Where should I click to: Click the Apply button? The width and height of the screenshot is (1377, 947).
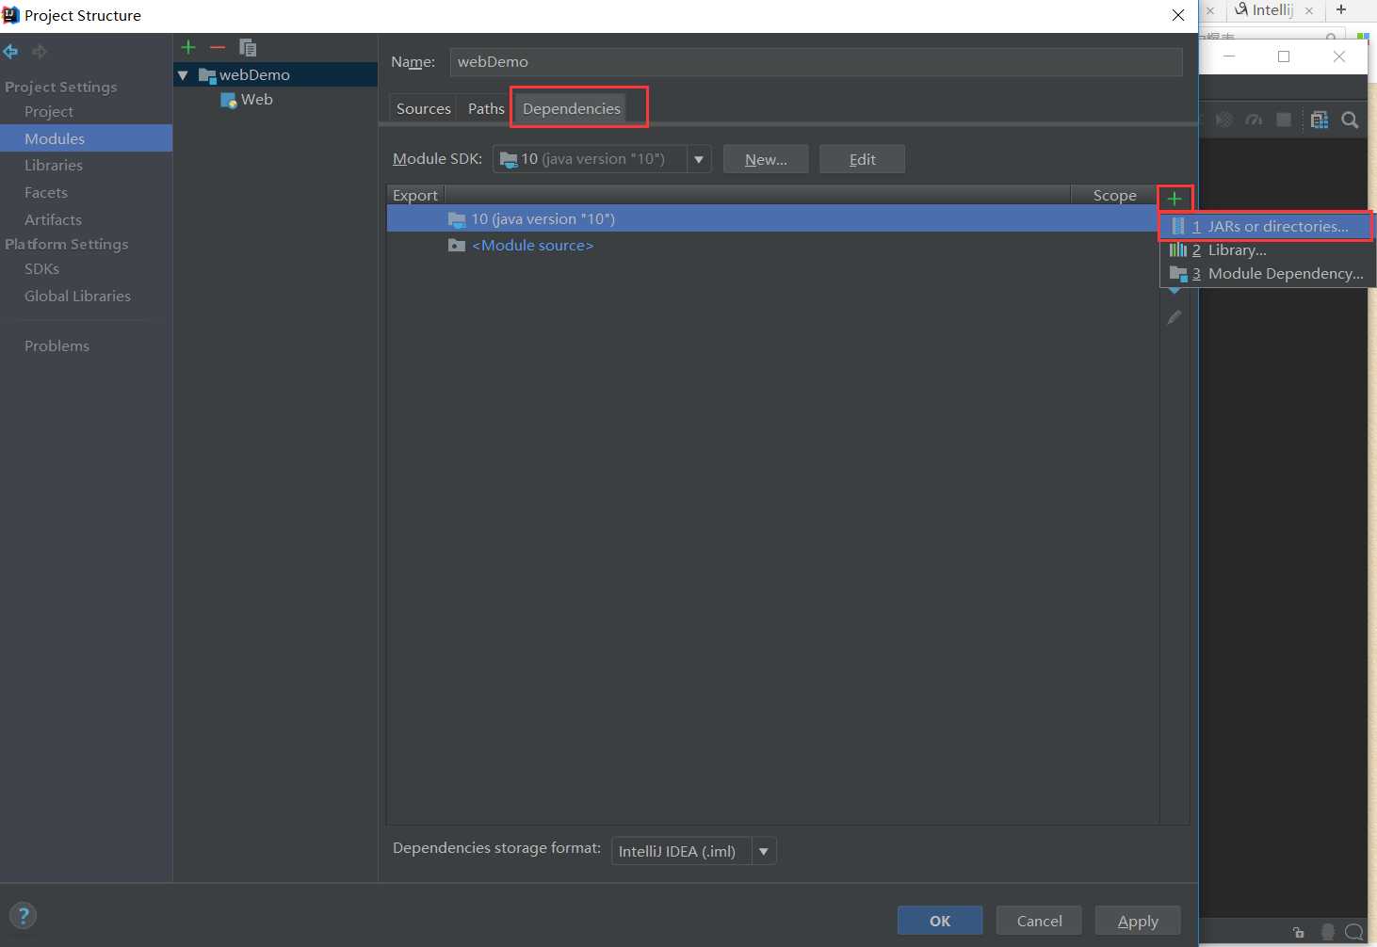click(x=1138, y=921)
